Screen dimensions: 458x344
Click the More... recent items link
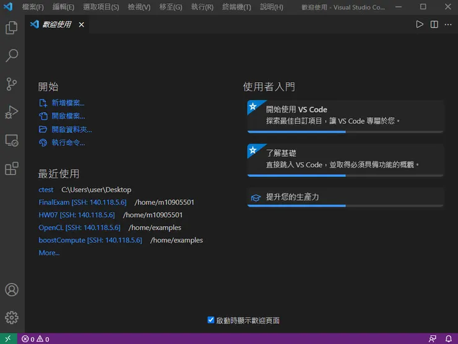(49, 253)
